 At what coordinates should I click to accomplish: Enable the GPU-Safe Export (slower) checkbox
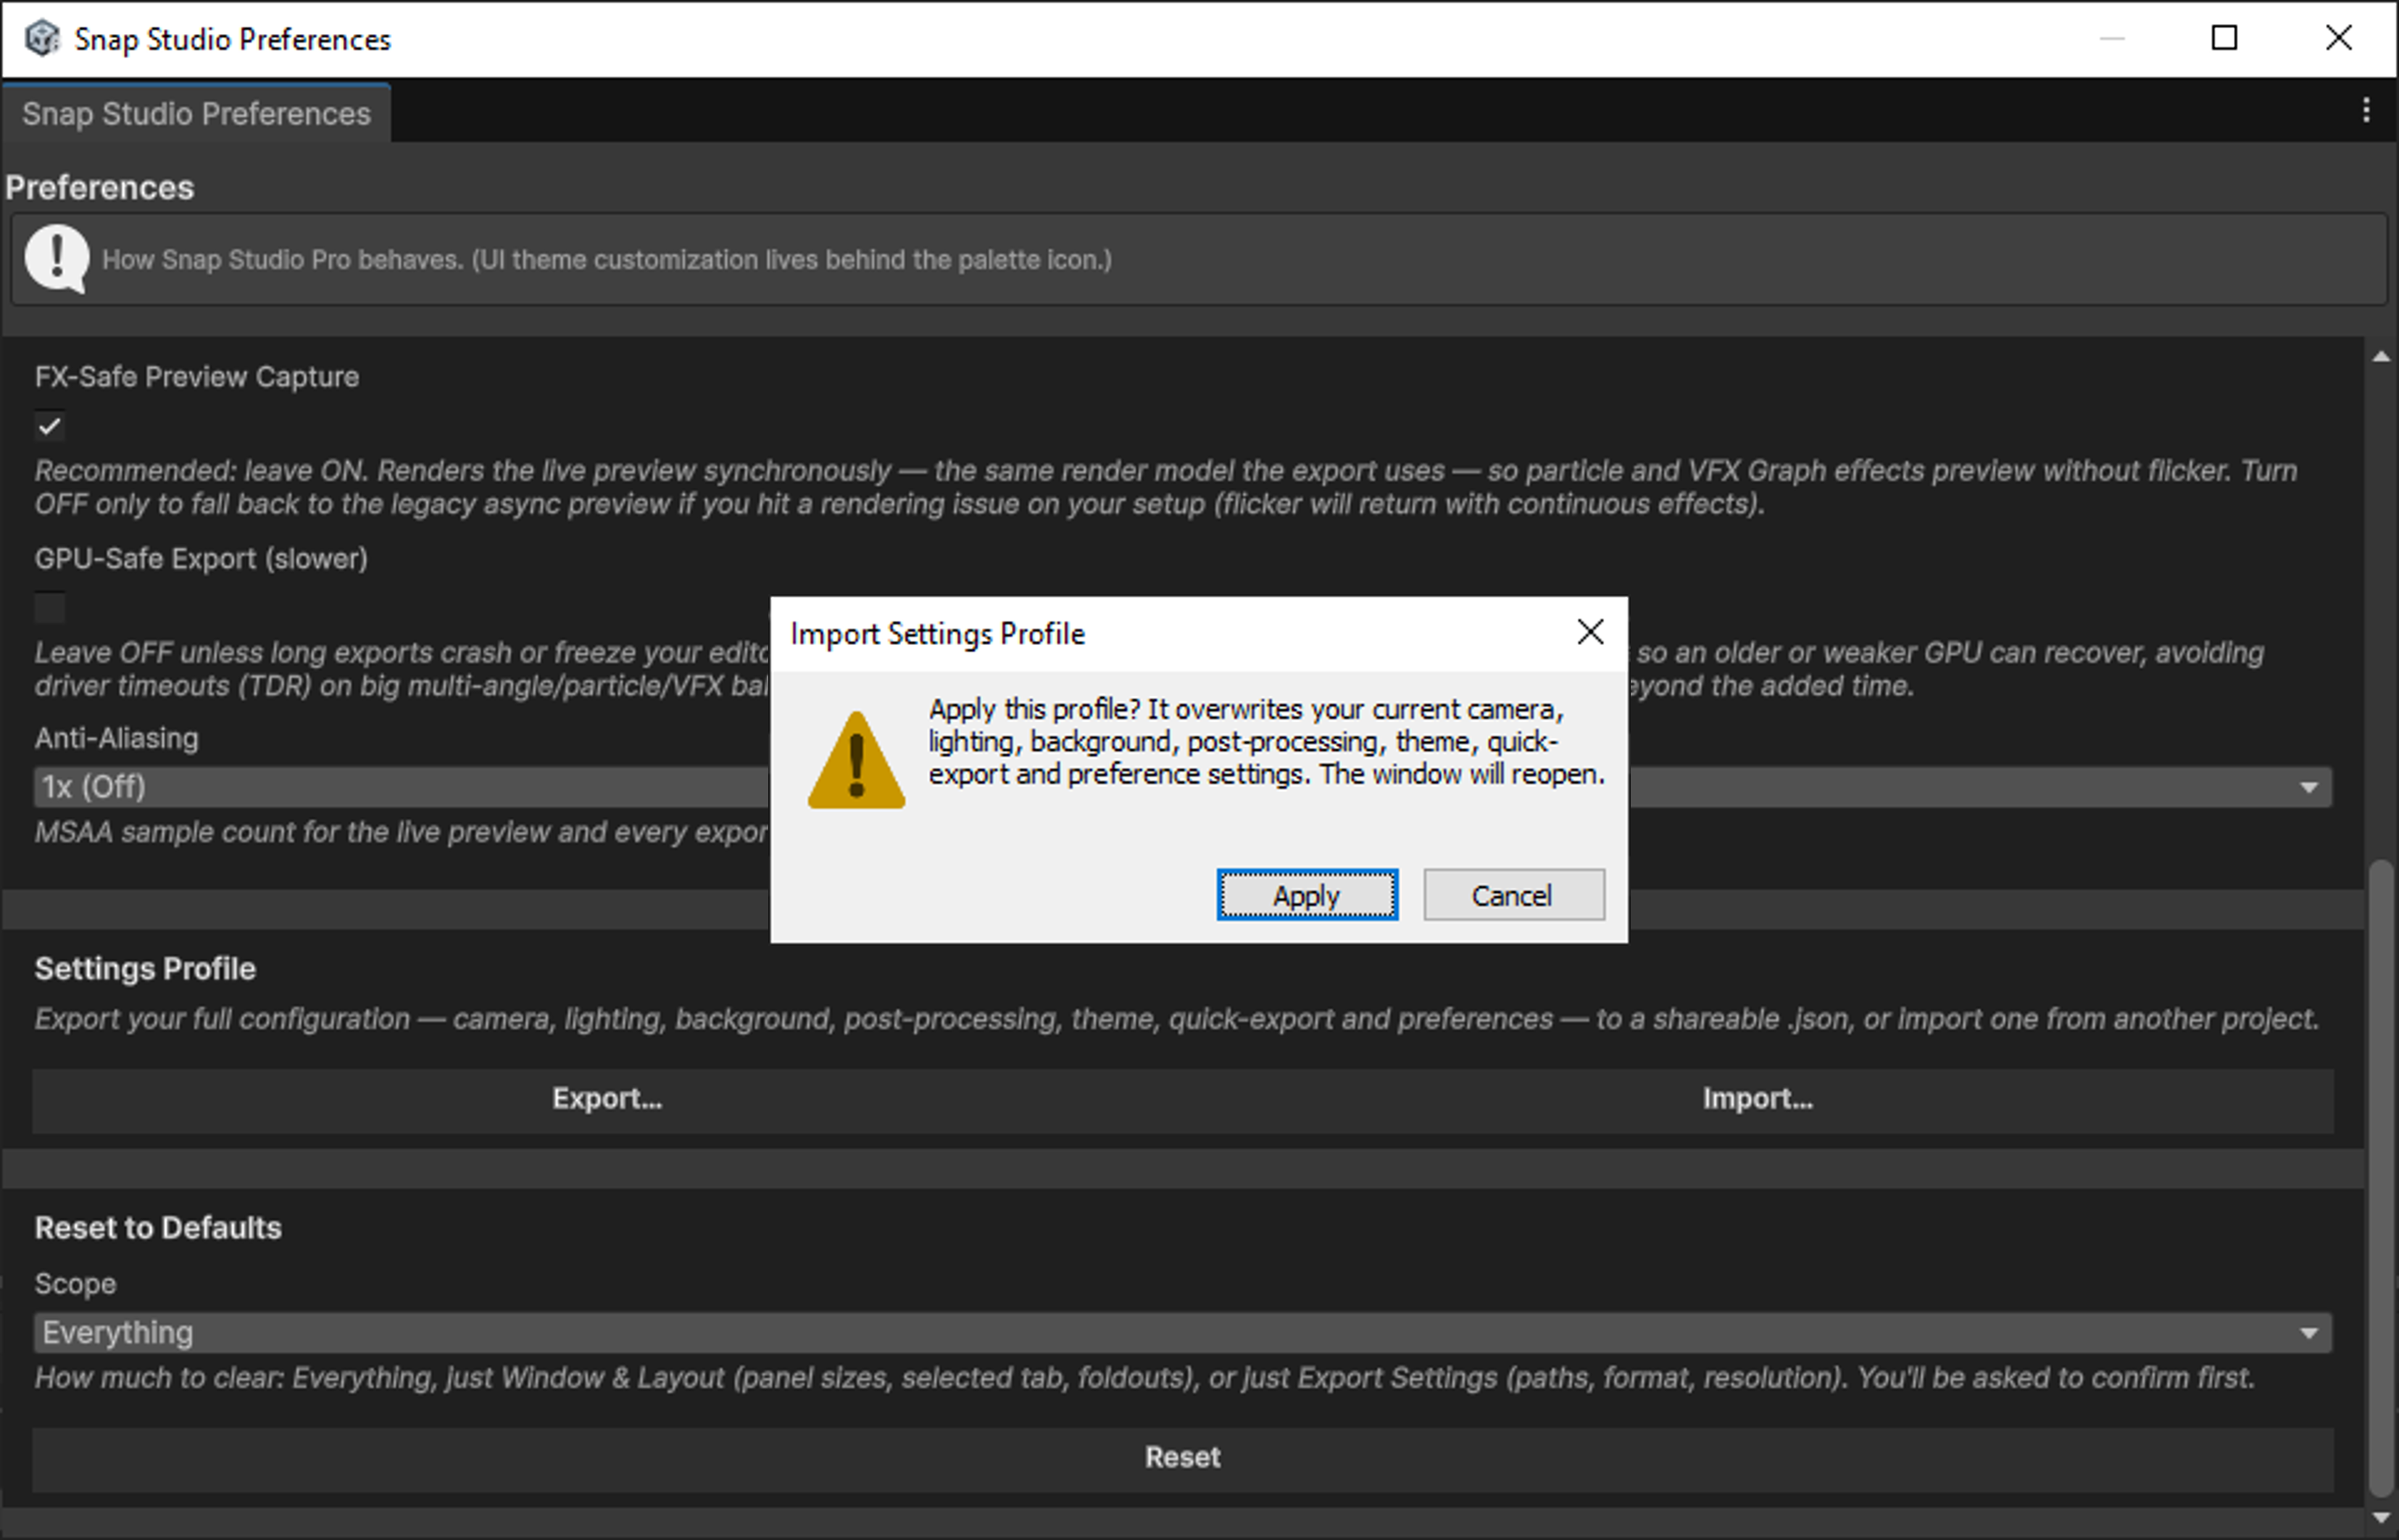pos(49,608)
